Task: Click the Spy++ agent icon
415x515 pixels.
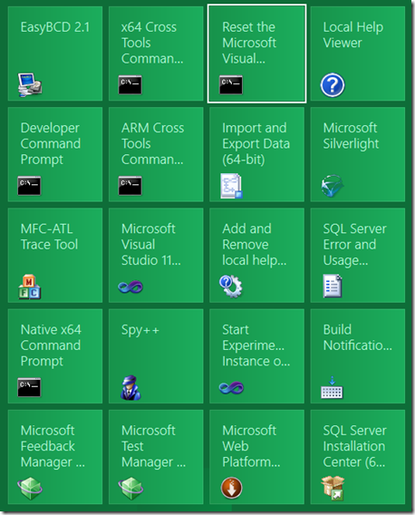Action: click(130, 387)
